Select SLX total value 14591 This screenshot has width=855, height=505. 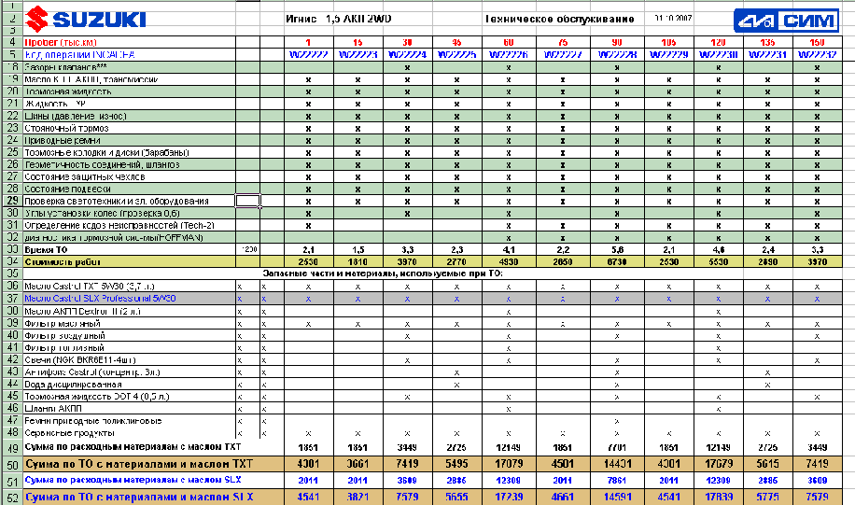617,498
